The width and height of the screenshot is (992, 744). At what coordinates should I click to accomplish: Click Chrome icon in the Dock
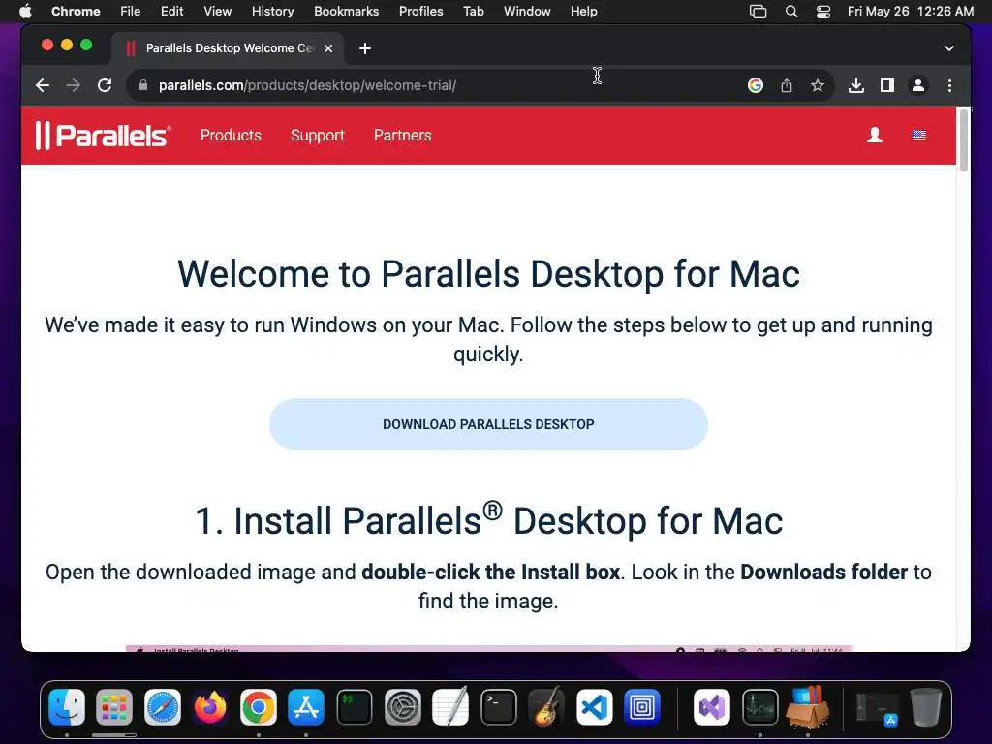coord(258,707)
